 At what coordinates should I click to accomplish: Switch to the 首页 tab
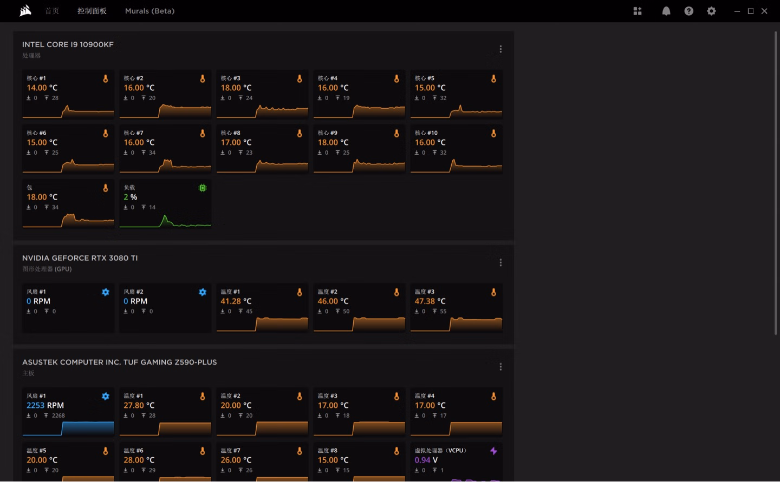[x=52, y=11]
